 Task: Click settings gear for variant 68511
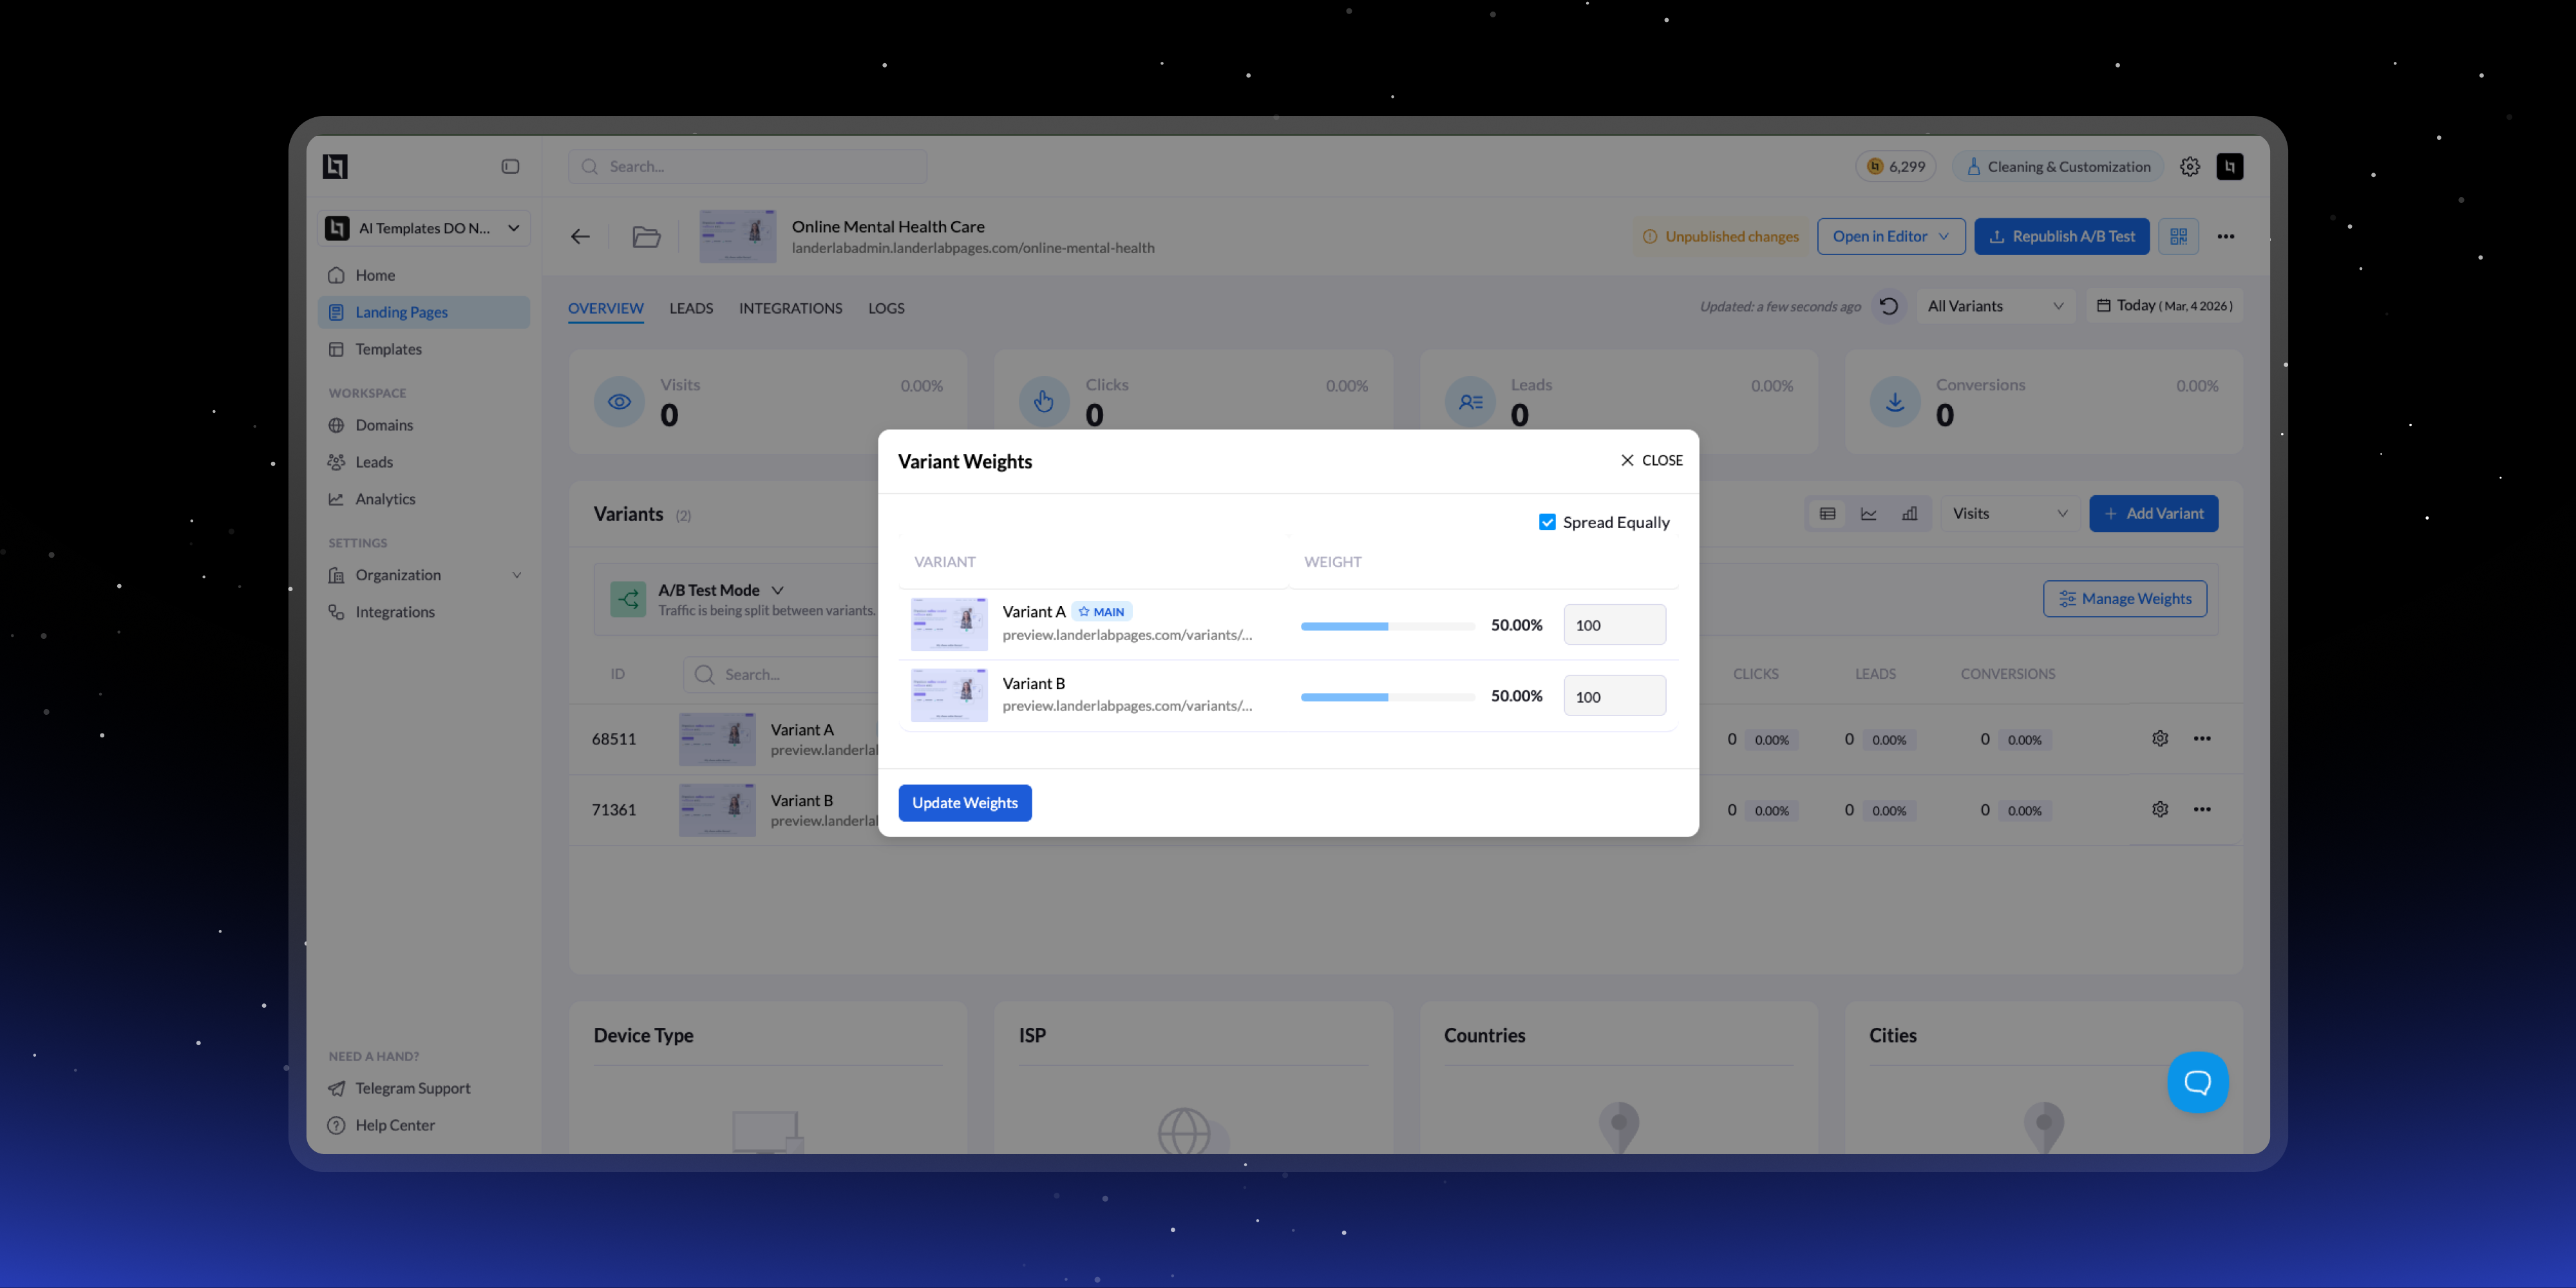[2160, 739]
